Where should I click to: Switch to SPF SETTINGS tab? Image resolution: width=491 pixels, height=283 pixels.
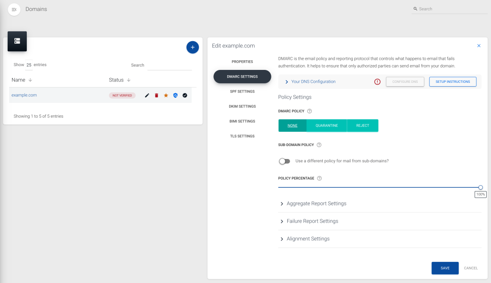pos(242,91)
